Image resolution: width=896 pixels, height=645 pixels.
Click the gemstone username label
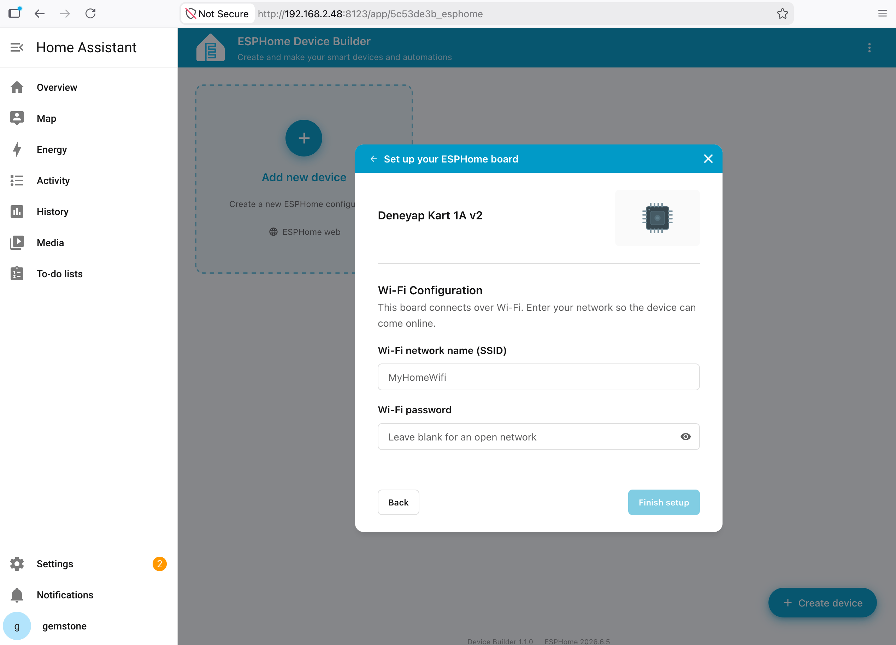coord(64,626)
